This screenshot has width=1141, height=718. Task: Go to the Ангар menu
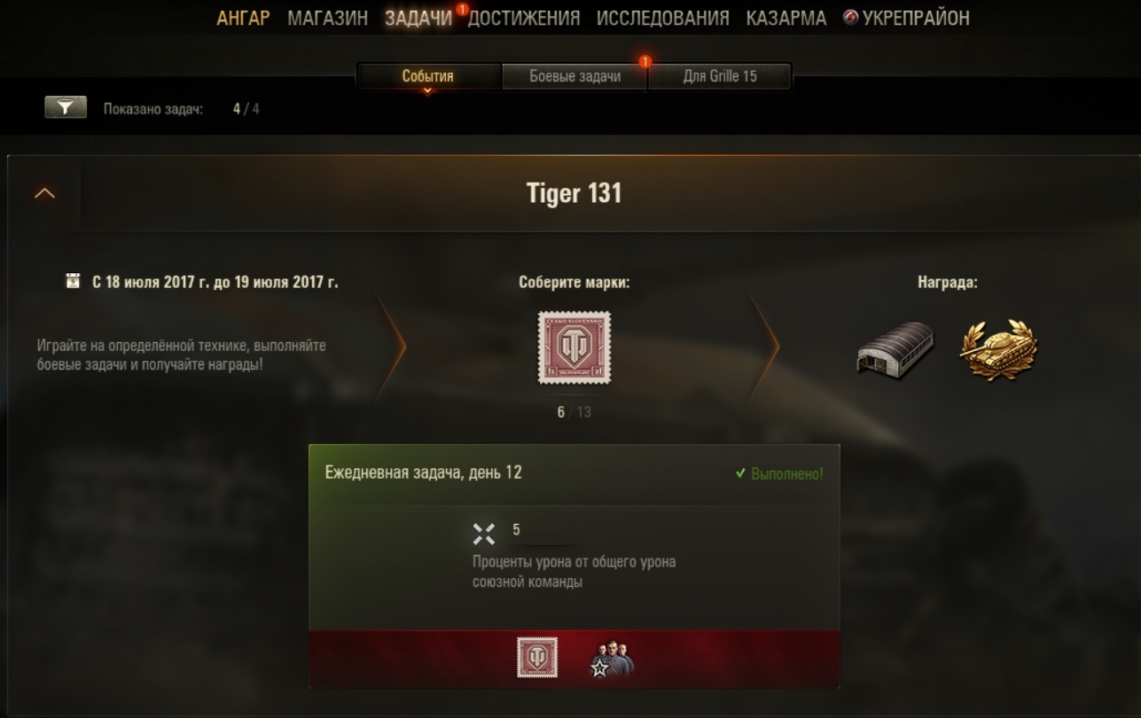tap(243, 18)
